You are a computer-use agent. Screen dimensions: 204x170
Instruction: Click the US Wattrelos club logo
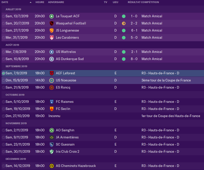(52, 52)
